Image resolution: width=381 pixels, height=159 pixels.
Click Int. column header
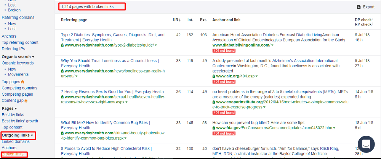190,20
